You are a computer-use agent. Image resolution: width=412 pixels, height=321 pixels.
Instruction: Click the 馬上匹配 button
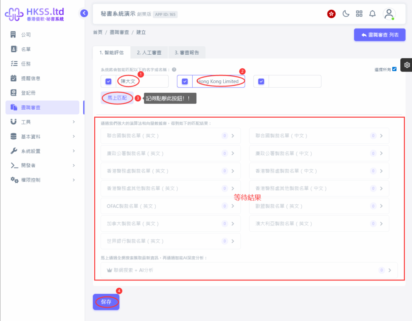pos(117,98)
